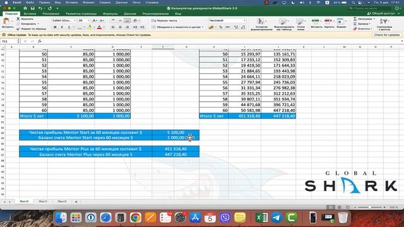Open Conditional Formatting (Условное форматирование)
Viewport: 404px width, 227px height.
click(261, 24)
